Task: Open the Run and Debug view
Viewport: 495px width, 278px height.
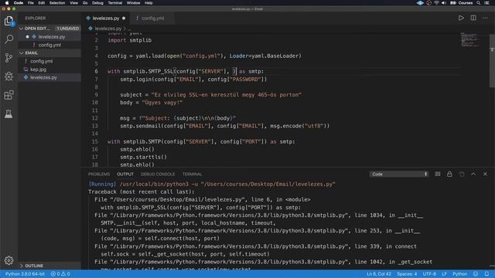Action: tap(9, 76)
